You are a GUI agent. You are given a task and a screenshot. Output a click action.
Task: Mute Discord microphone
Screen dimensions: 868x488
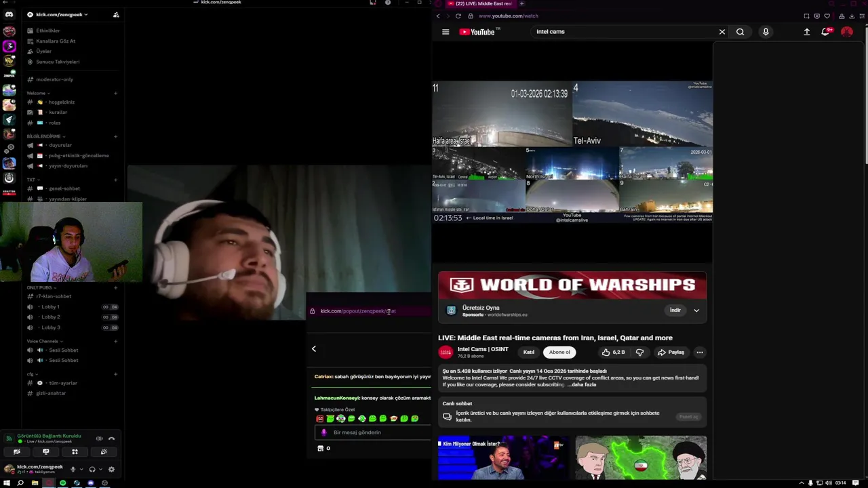[73, 469]
